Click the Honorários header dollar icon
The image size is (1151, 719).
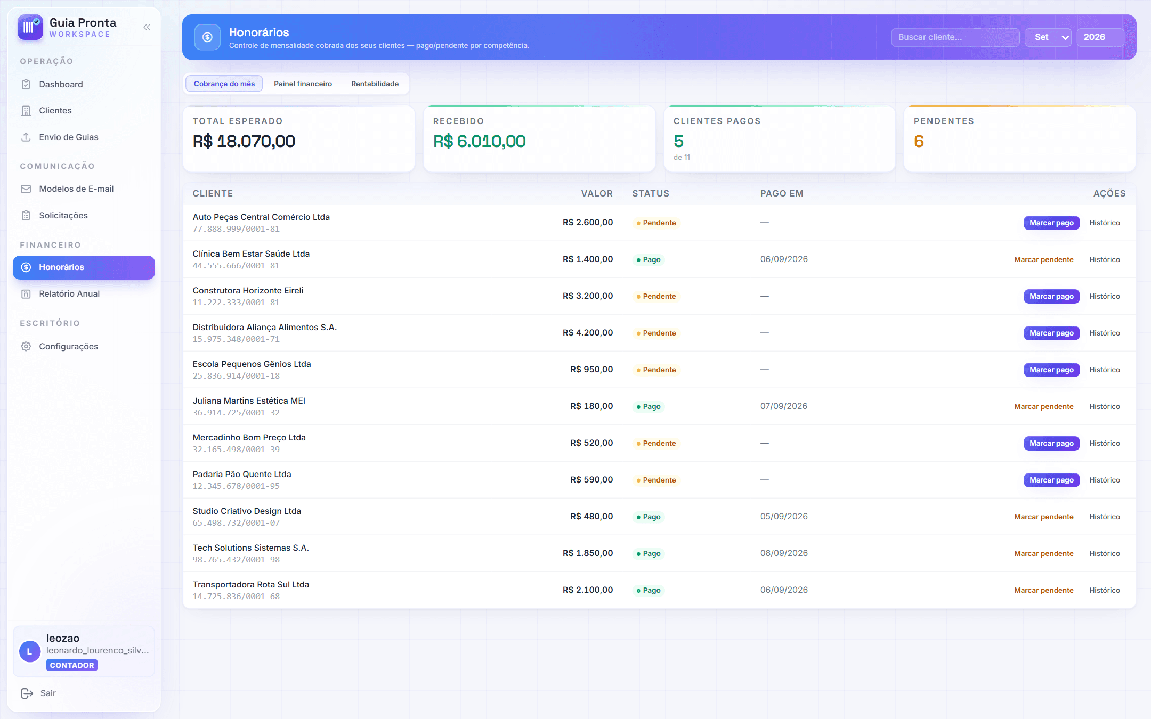(207, 37)
